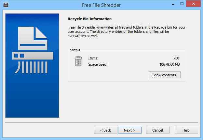Viewport: 203px width, 140px height.
Task: Click the Status group label
Action: [75, 50]
